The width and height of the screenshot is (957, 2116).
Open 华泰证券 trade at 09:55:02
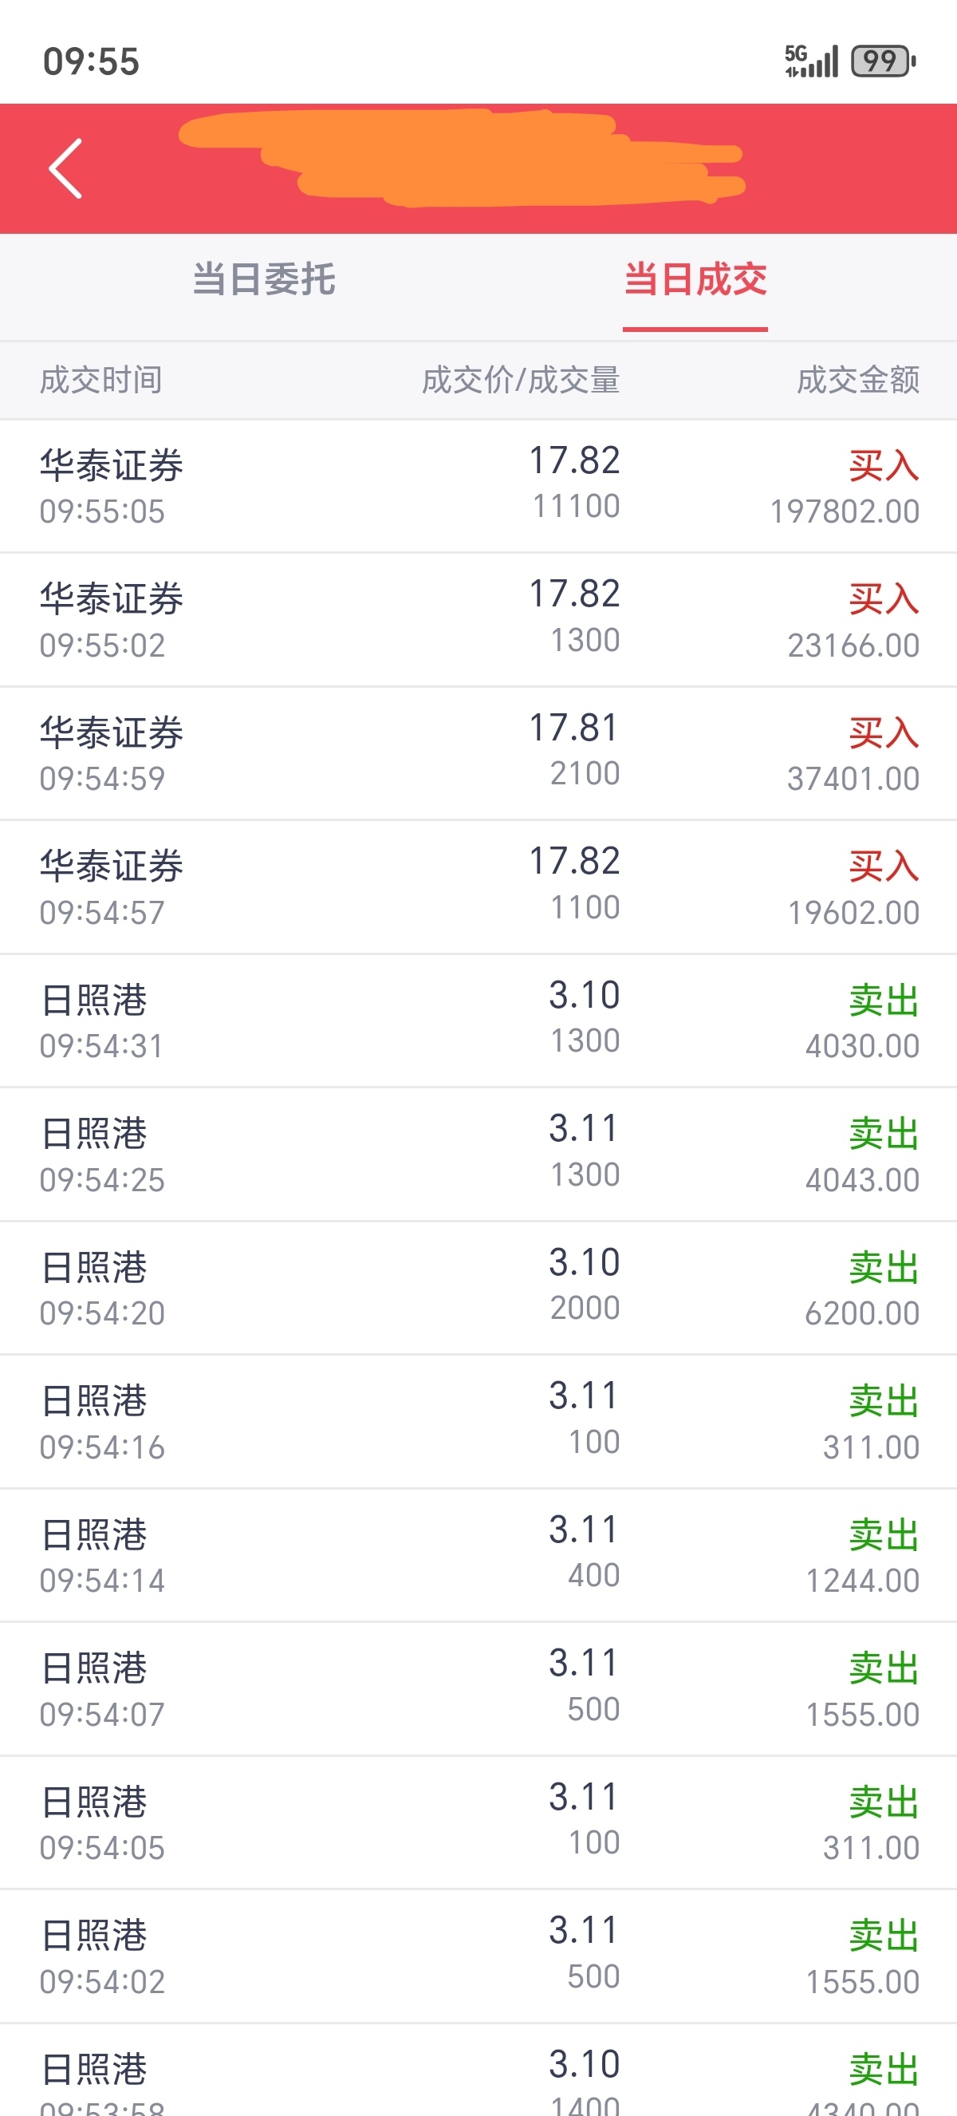tap(478, 620)
